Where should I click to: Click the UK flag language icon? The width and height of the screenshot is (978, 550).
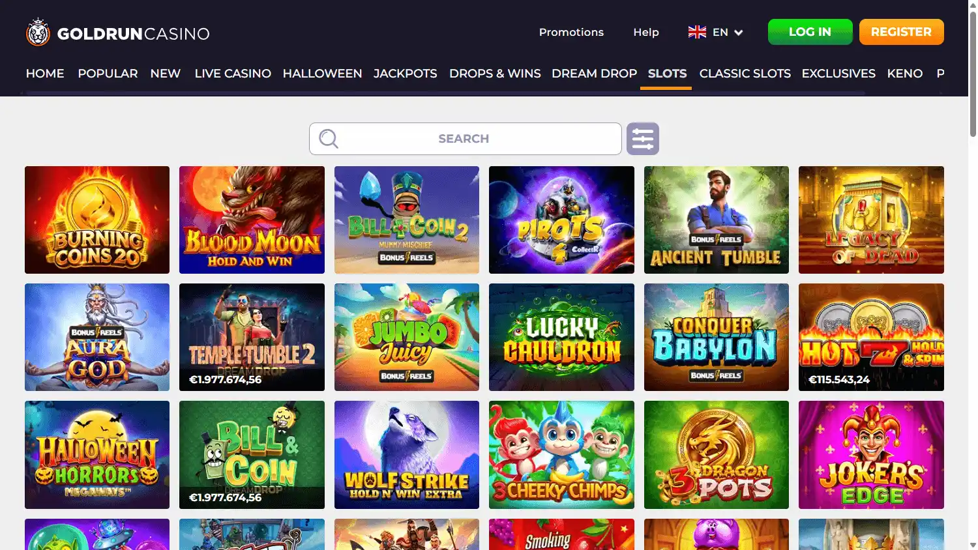(x=697, y=32)
